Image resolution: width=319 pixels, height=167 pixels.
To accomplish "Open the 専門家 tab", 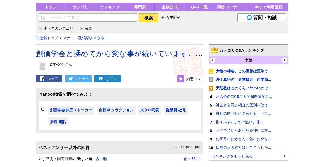I will tap(140, 7).
